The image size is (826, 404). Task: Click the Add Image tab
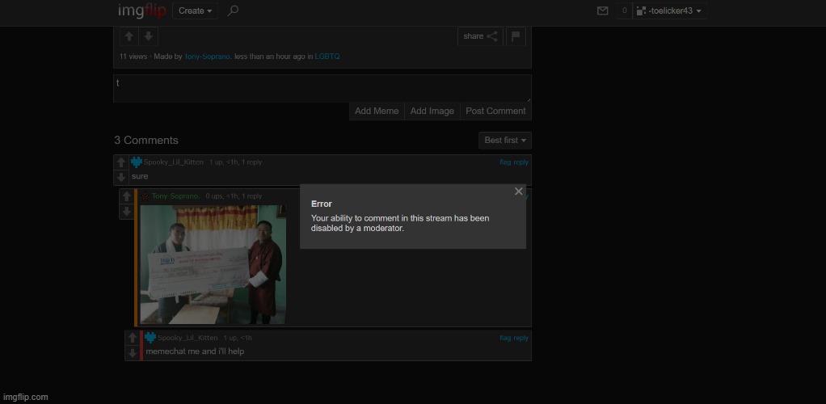[432, 112]
